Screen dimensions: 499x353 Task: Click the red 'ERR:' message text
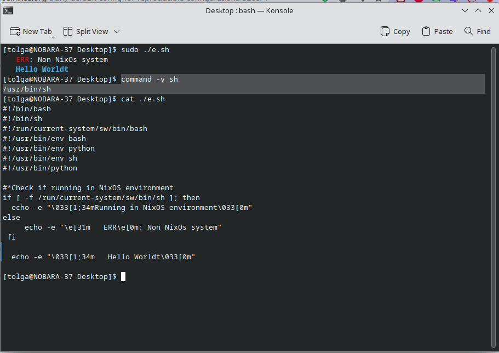pos(22,59)
